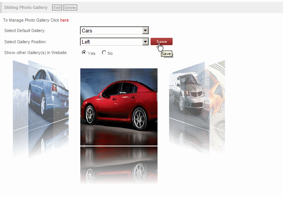This screenshot has width=283, height=197.
Task: Open the Select Default Gallery dropdown showing Cars
Action: point(114,31)
